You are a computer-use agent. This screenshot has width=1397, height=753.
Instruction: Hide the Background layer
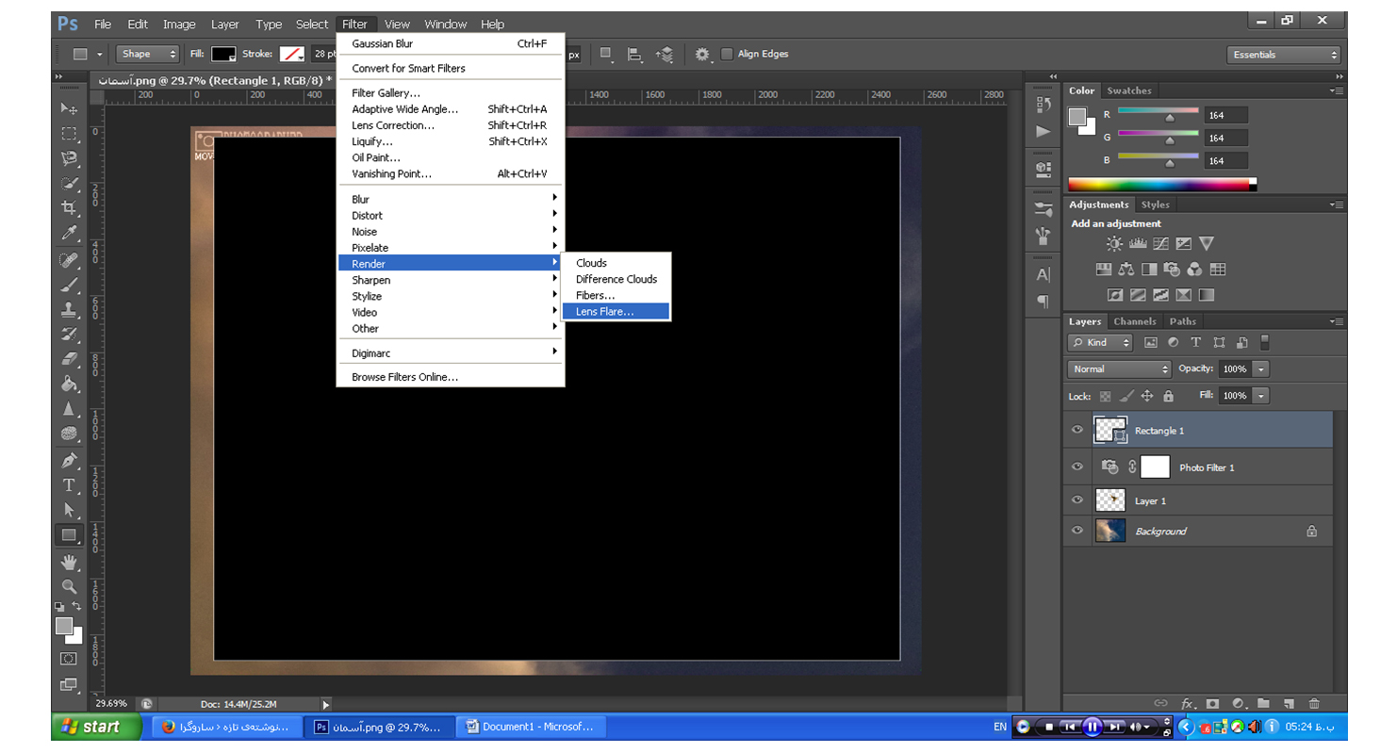[x=1077, y=531]
